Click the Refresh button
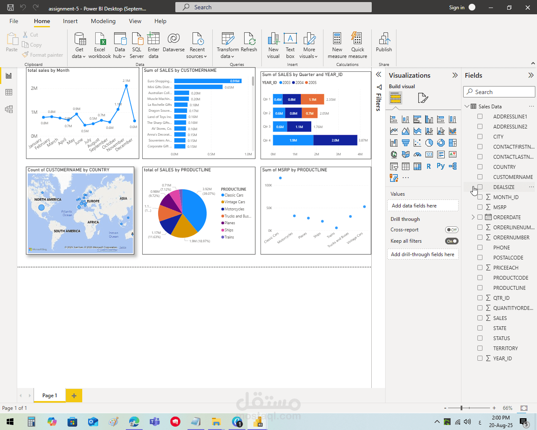Viewport: 537px width, 430px height. pyautogui.click(x=249, y=43)
